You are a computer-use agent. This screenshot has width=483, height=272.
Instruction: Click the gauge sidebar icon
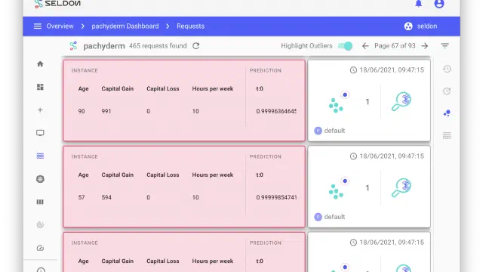click(x=40, y=248)
